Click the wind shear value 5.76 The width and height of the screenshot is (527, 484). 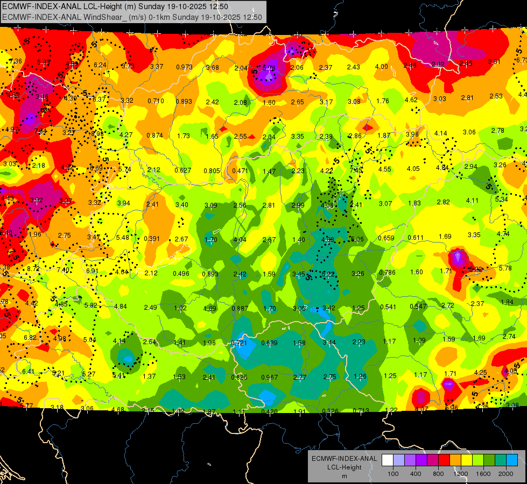coord(269,68)
